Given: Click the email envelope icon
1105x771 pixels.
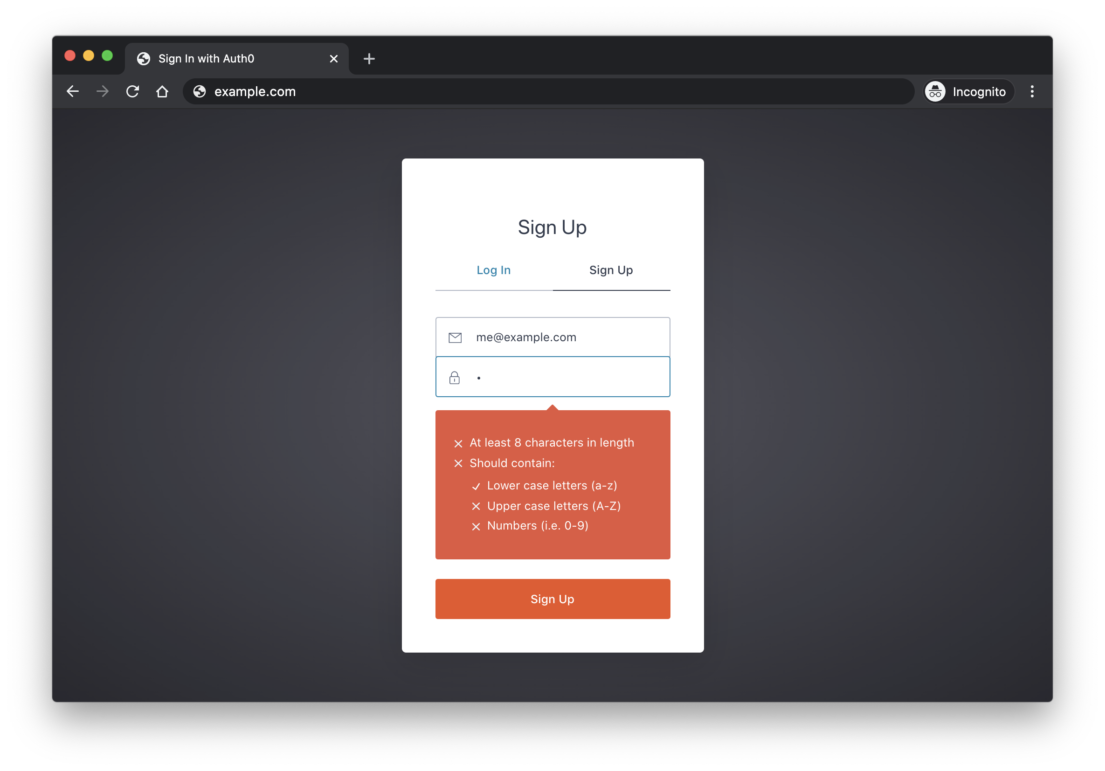Looking at the screenshot, I should [x=454, y=337].
